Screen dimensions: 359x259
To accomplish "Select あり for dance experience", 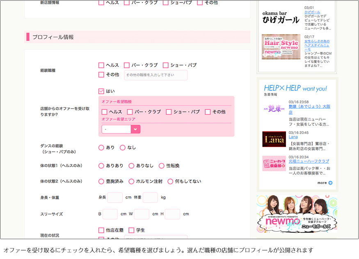I will click(101, 148).
